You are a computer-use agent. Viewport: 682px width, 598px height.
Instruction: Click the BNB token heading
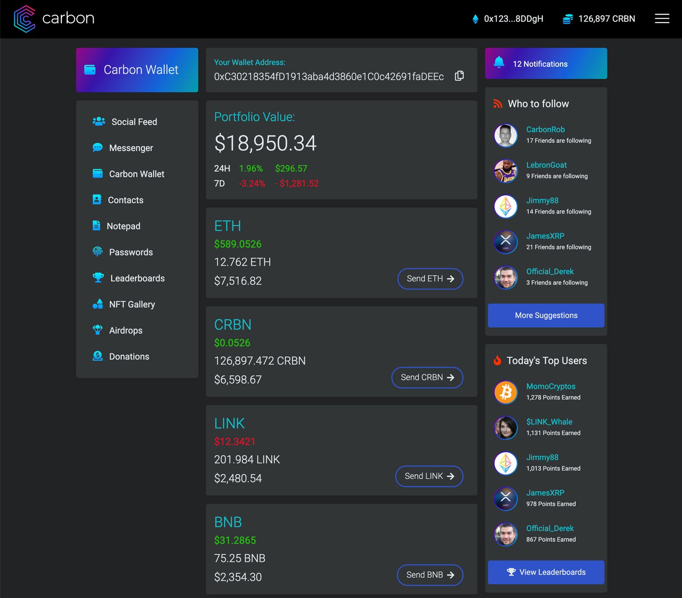click(x=228, y=522)
